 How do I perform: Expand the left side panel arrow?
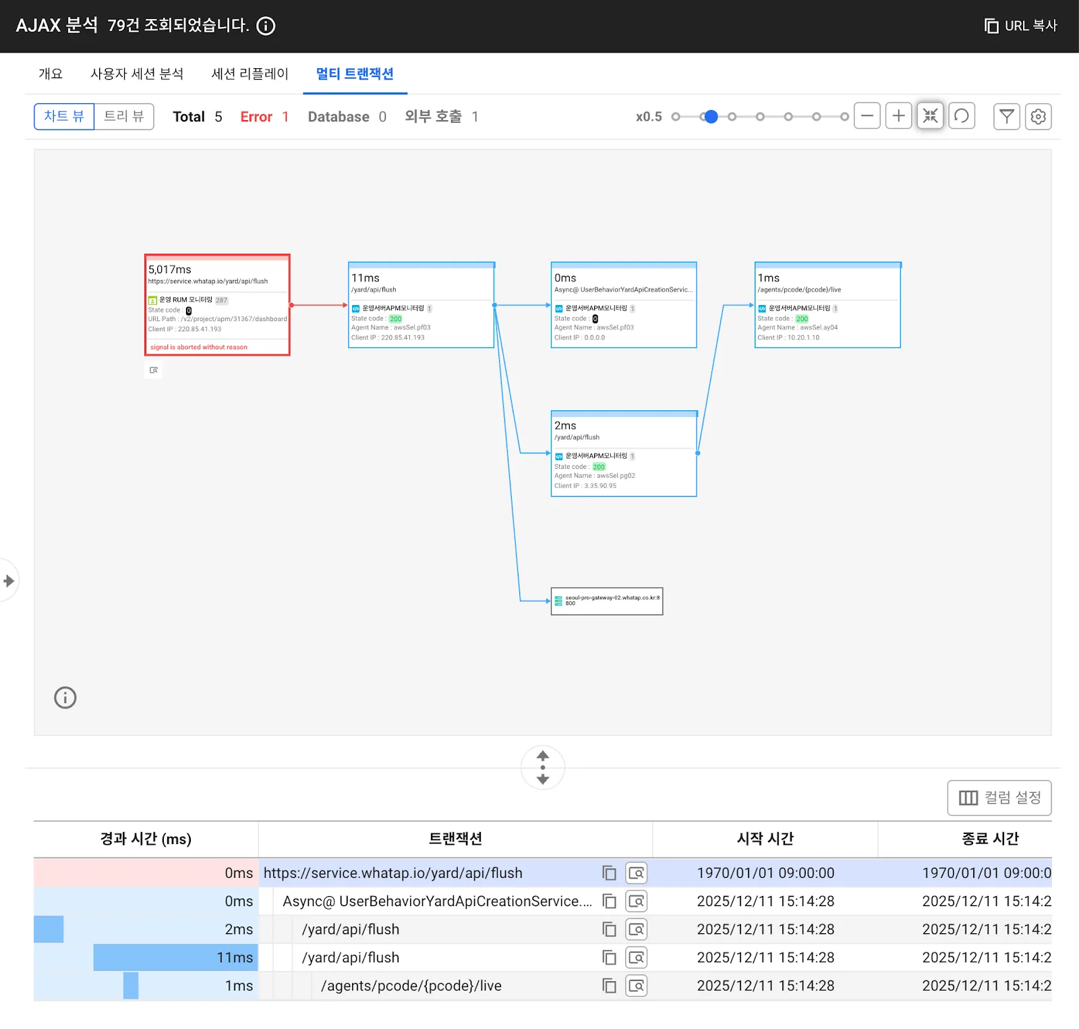(9, 580)
